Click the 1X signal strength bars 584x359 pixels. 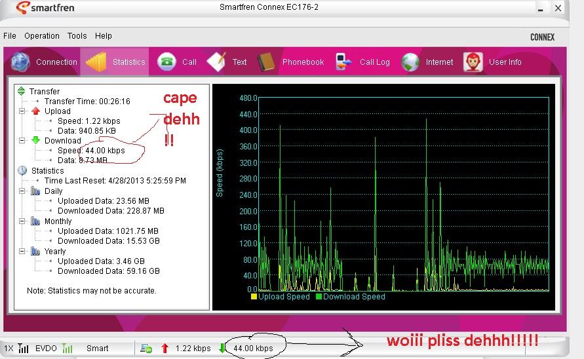pyautogui.click(x=23, y=349)
